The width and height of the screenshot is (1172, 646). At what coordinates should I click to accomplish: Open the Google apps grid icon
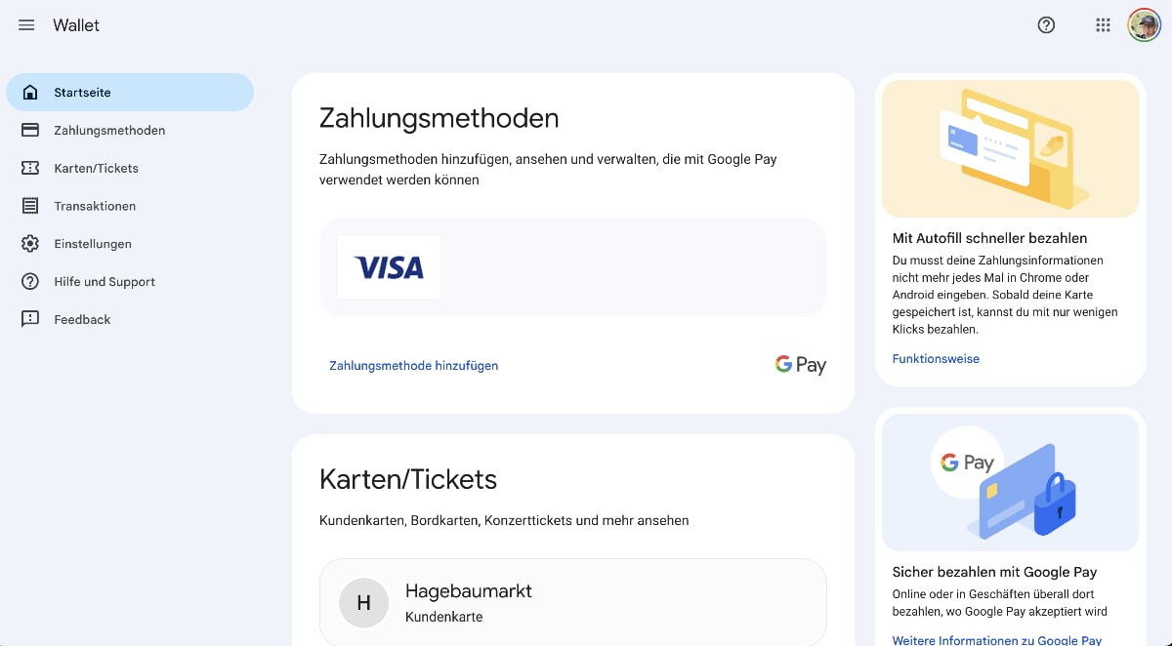1103,25
